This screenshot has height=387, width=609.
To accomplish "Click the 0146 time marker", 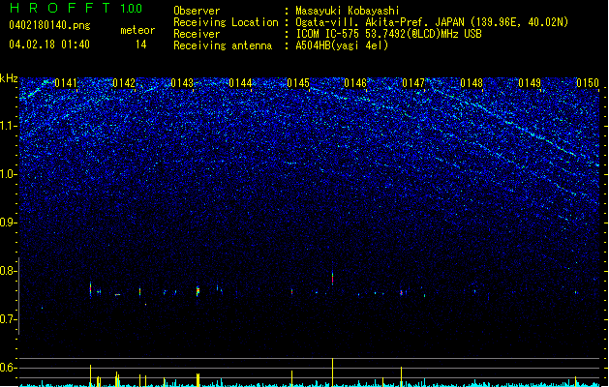I will tap(355, 83).
